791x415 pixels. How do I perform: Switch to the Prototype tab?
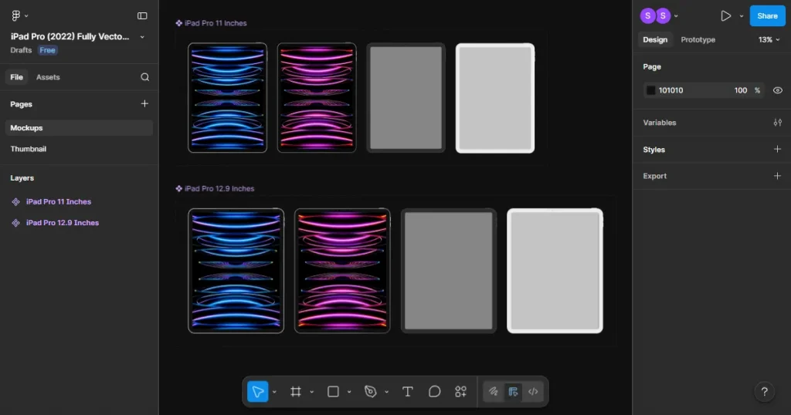tap(698, 40)
